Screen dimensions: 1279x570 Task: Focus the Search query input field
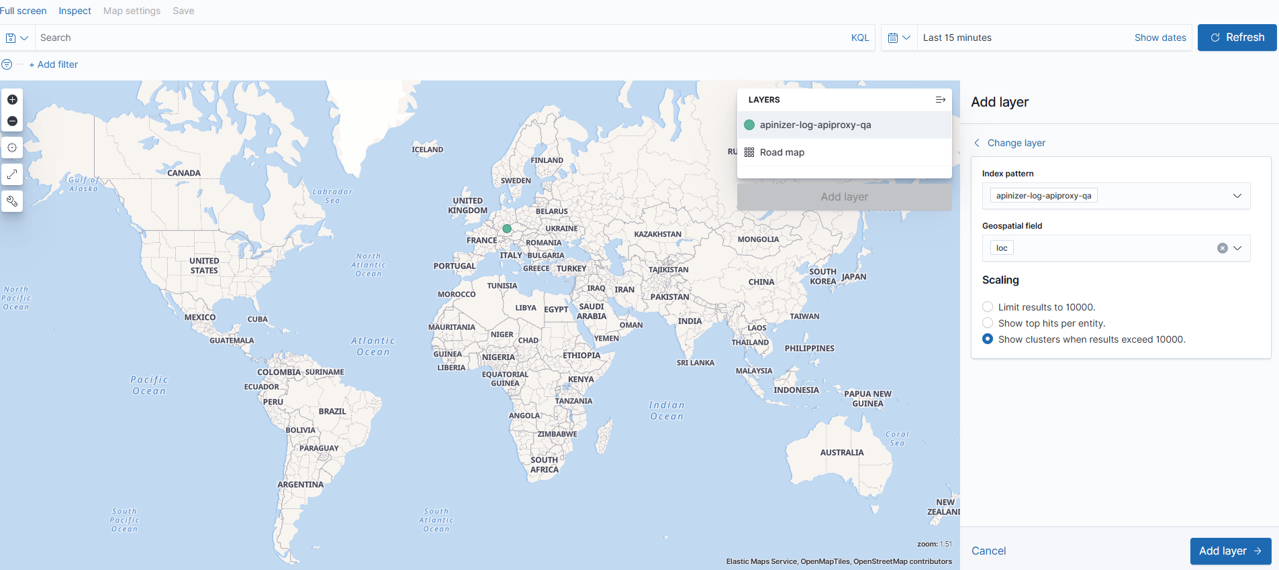click(x=436, y=38)
